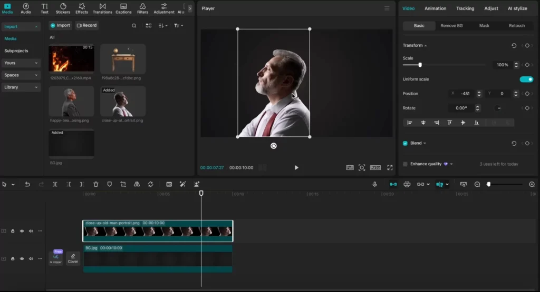Open the Effects panel
Viewport: 540px width, 292px height.
pyautogui.click(x=82, y=8)
